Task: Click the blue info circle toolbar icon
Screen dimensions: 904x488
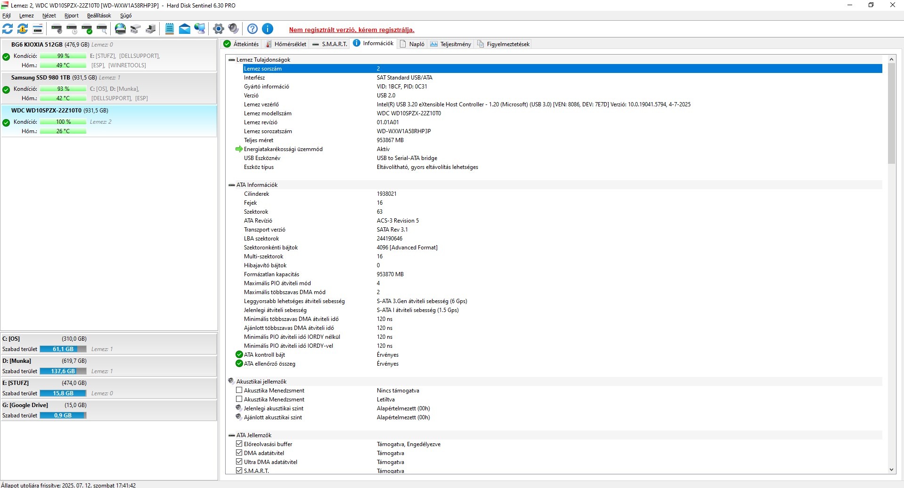Action: [268, 29]
